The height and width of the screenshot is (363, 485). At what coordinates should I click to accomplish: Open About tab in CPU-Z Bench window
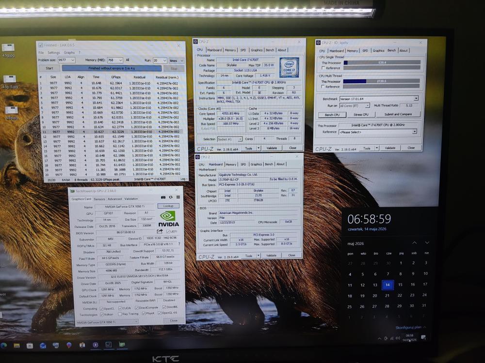tap(404, 50)
